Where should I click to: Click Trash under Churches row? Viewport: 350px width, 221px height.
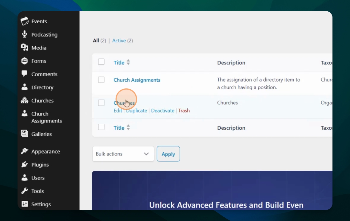pyautogui.click(x=184, y=111)
